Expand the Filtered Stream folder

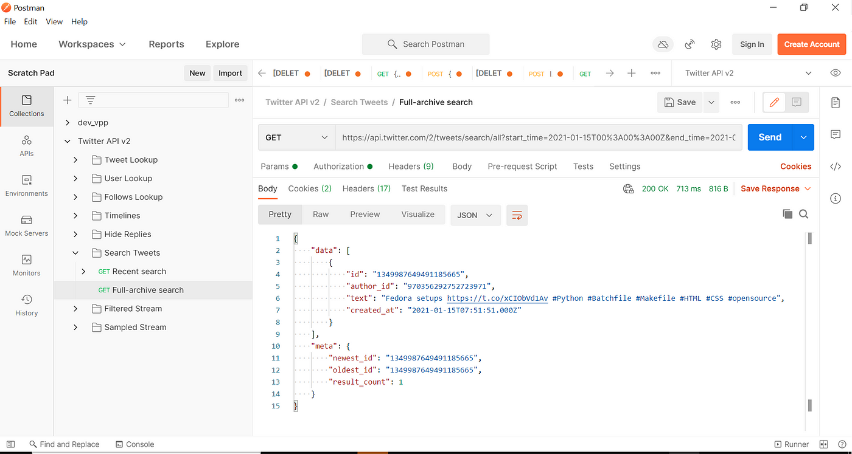point(75,309)
